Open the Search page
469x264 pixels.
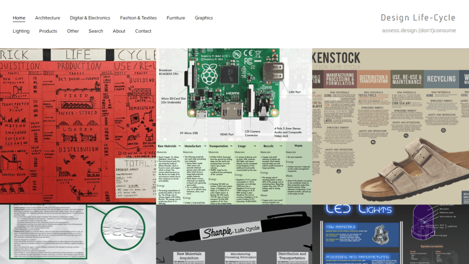(x=96, y=31)
